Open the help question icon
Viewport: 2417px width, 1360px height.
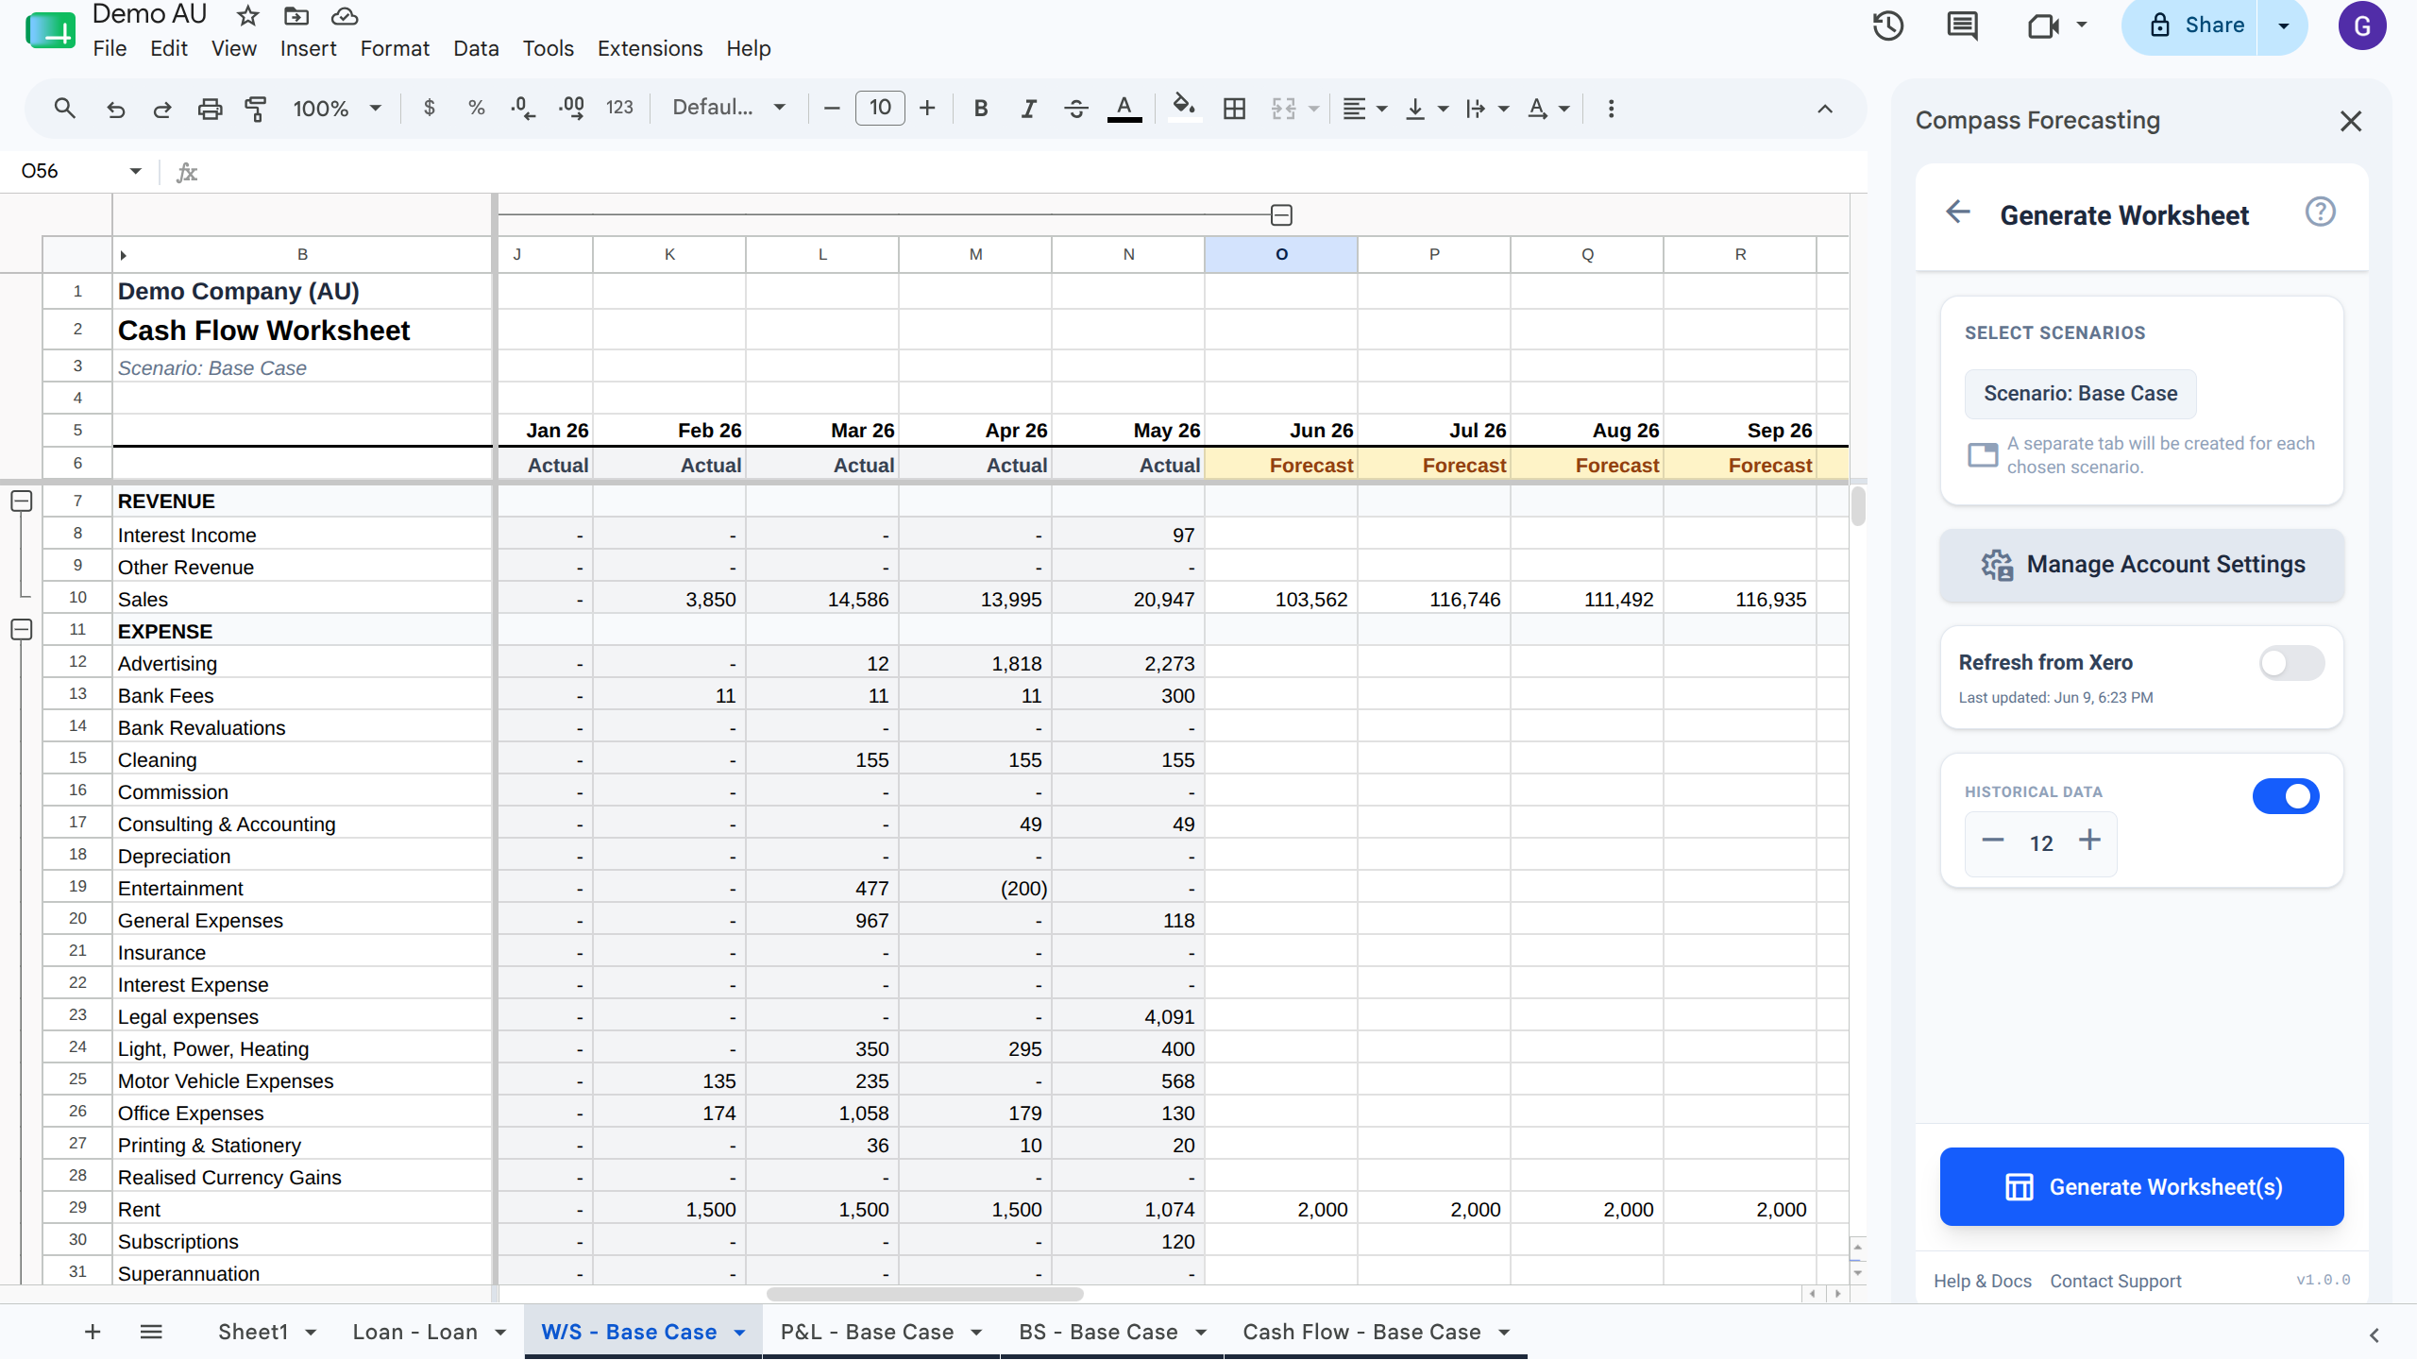click(2321, 212)
